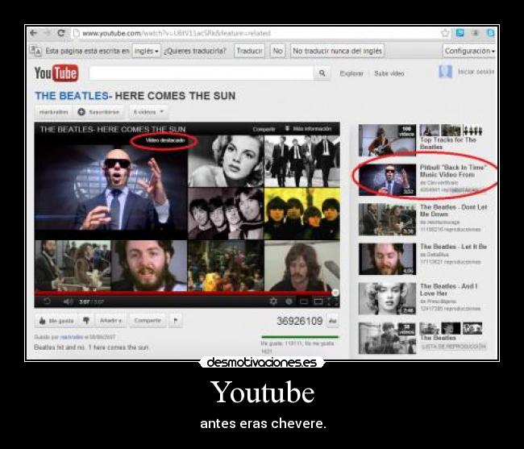Click The Beatles - Dont Let Me Down title
Viewport: 524px width, 449px height.
click(x=453, y=210)
